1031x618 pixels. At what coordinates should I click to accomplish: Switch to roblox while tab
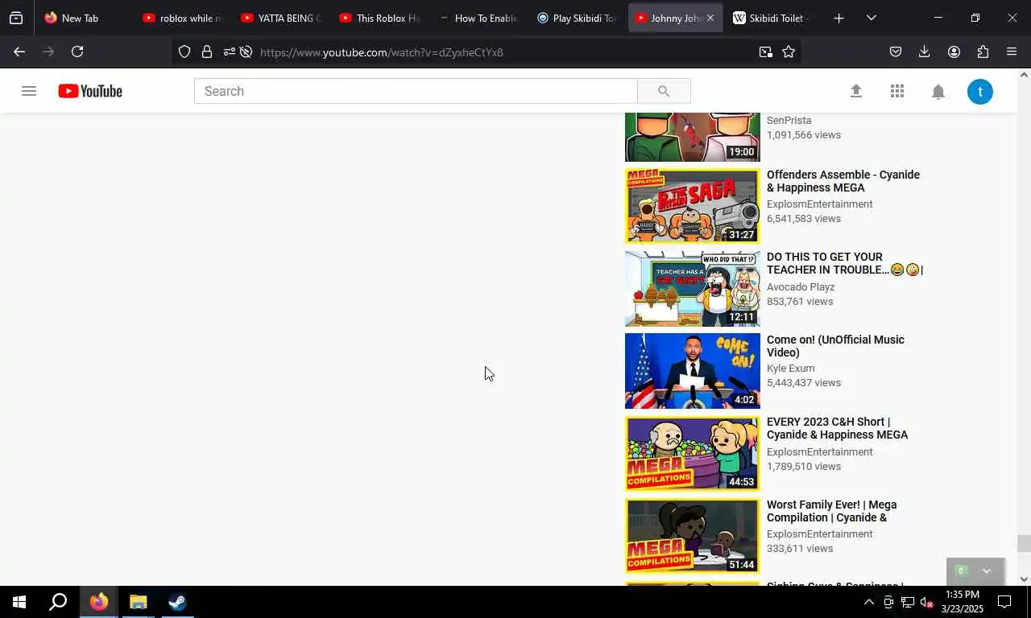click(x=181, y=18)
